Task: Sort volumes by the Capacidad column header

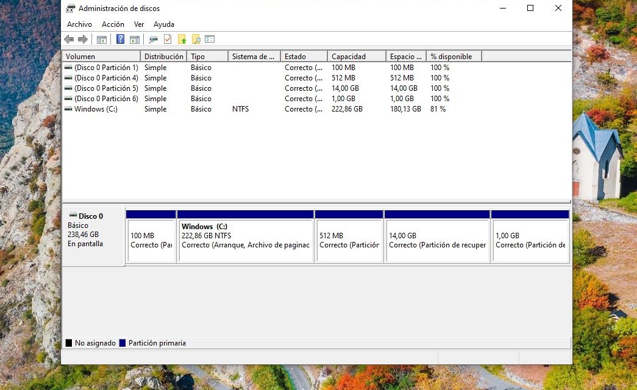Action: 356,57
